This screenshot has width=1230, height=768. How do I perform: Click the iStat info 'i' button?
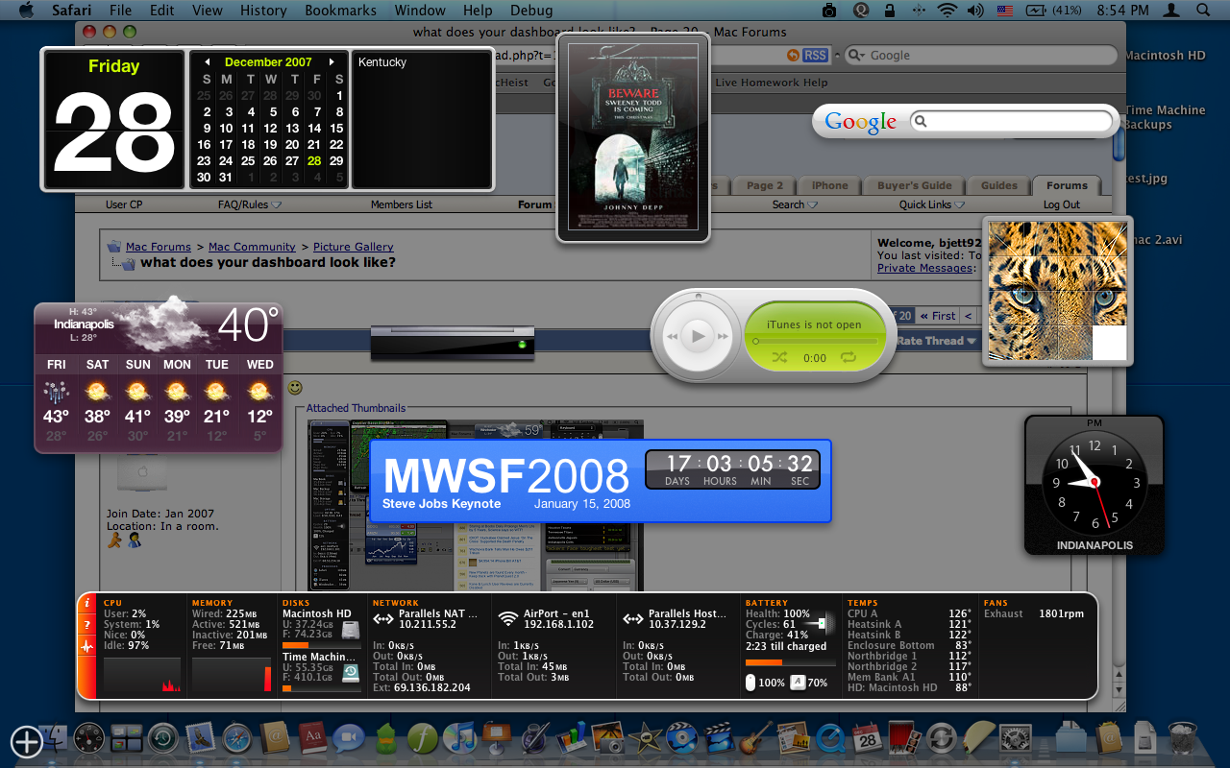point(87,604)
